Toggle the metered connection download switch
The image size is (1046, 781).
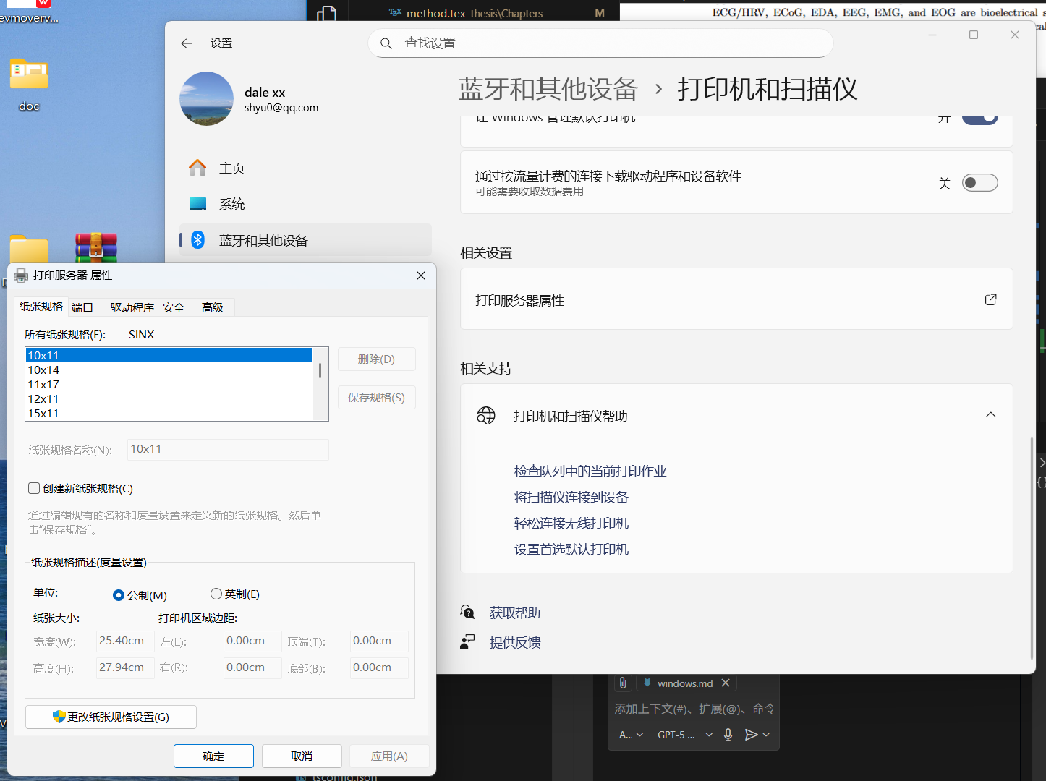979,183
